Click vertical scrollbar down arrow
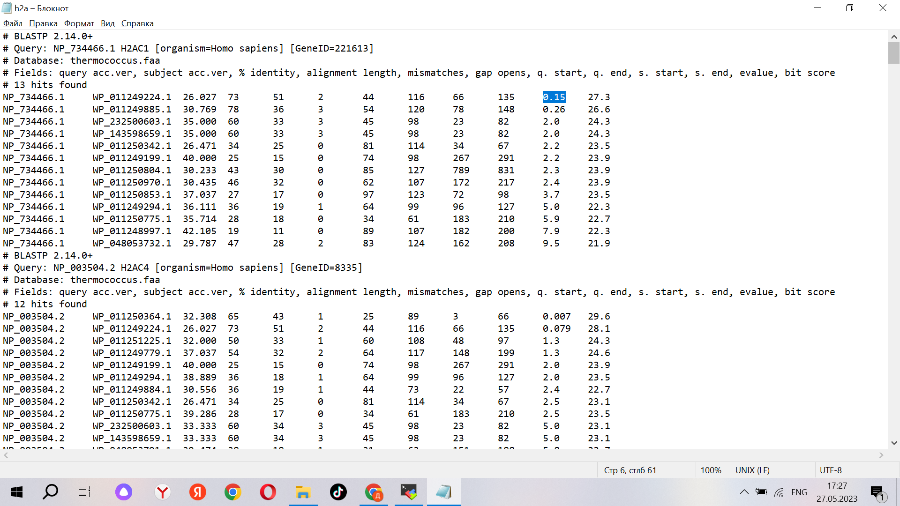This screenshot has height=506, width=900. [894, 443]
